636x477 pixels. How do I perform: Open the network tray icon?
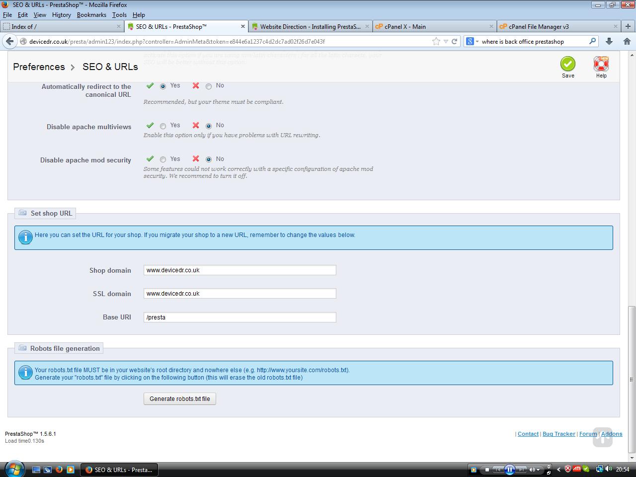(599, 469)
